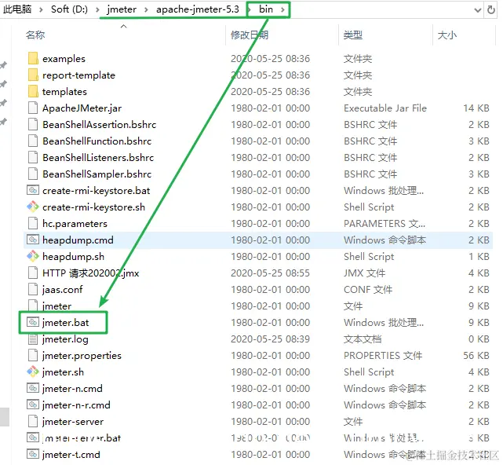The height and width of the screenshot is (465, 503).
Task: Select the jmeter.bat batch file icon
Action: (33, 322)
